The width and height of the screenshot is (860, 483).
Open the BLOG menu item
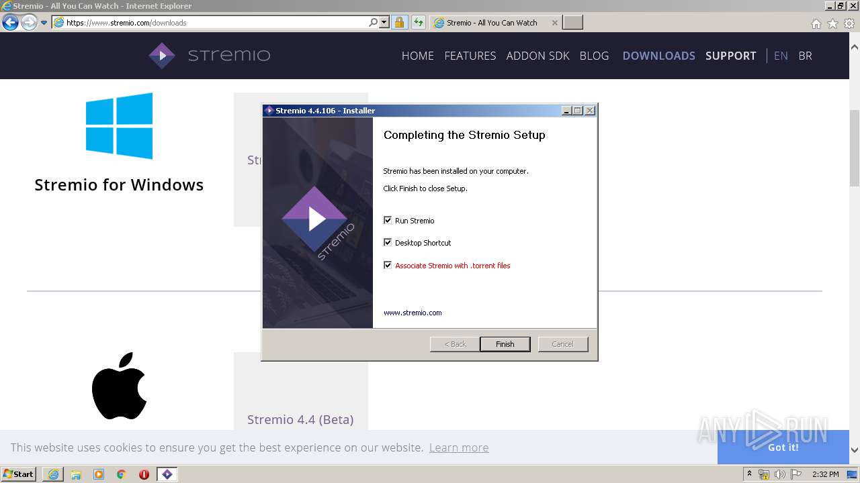(594, 56)
